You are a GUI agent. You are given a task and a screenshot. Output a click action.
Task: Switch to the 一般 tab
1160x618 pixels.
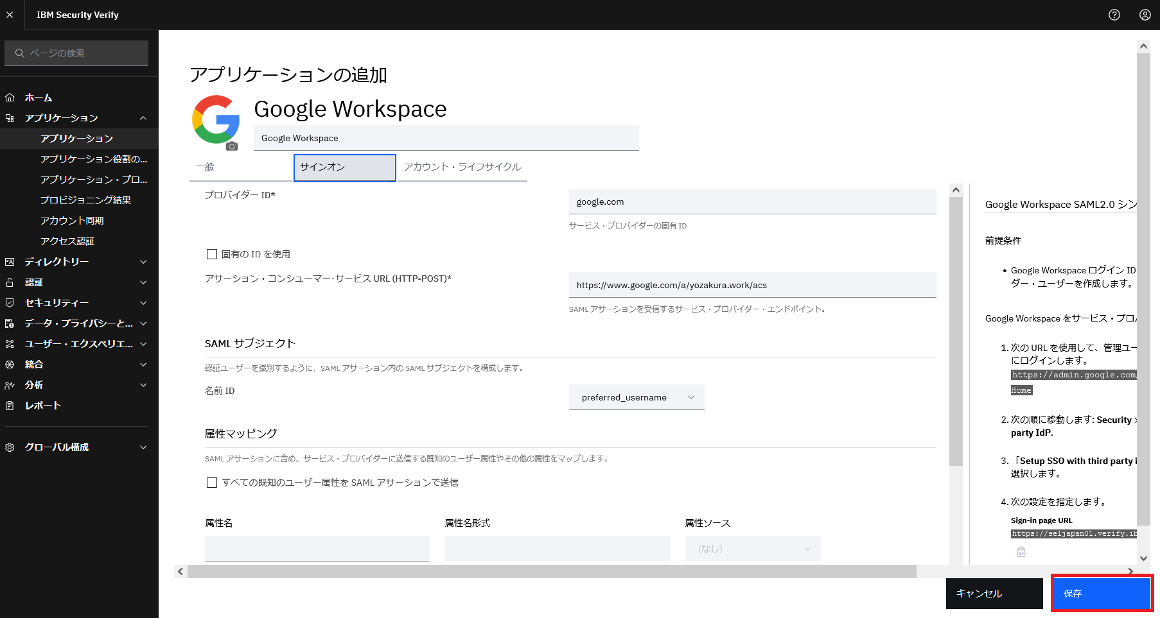[x=241, y=167]
